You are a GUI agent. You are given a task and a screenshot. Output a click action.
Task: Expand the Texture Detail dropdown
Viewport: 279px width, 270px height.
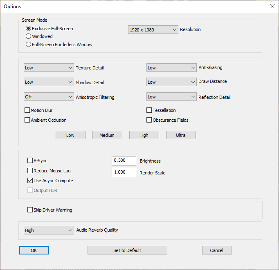tap(49, 67)
